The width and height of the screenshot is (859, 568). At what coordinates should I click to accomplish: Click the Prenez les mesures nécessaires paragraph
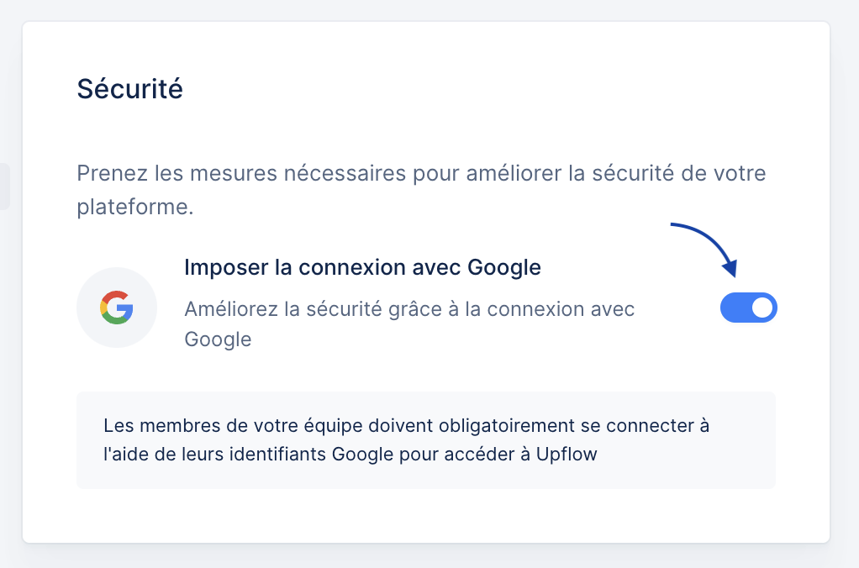pos(421,190)
